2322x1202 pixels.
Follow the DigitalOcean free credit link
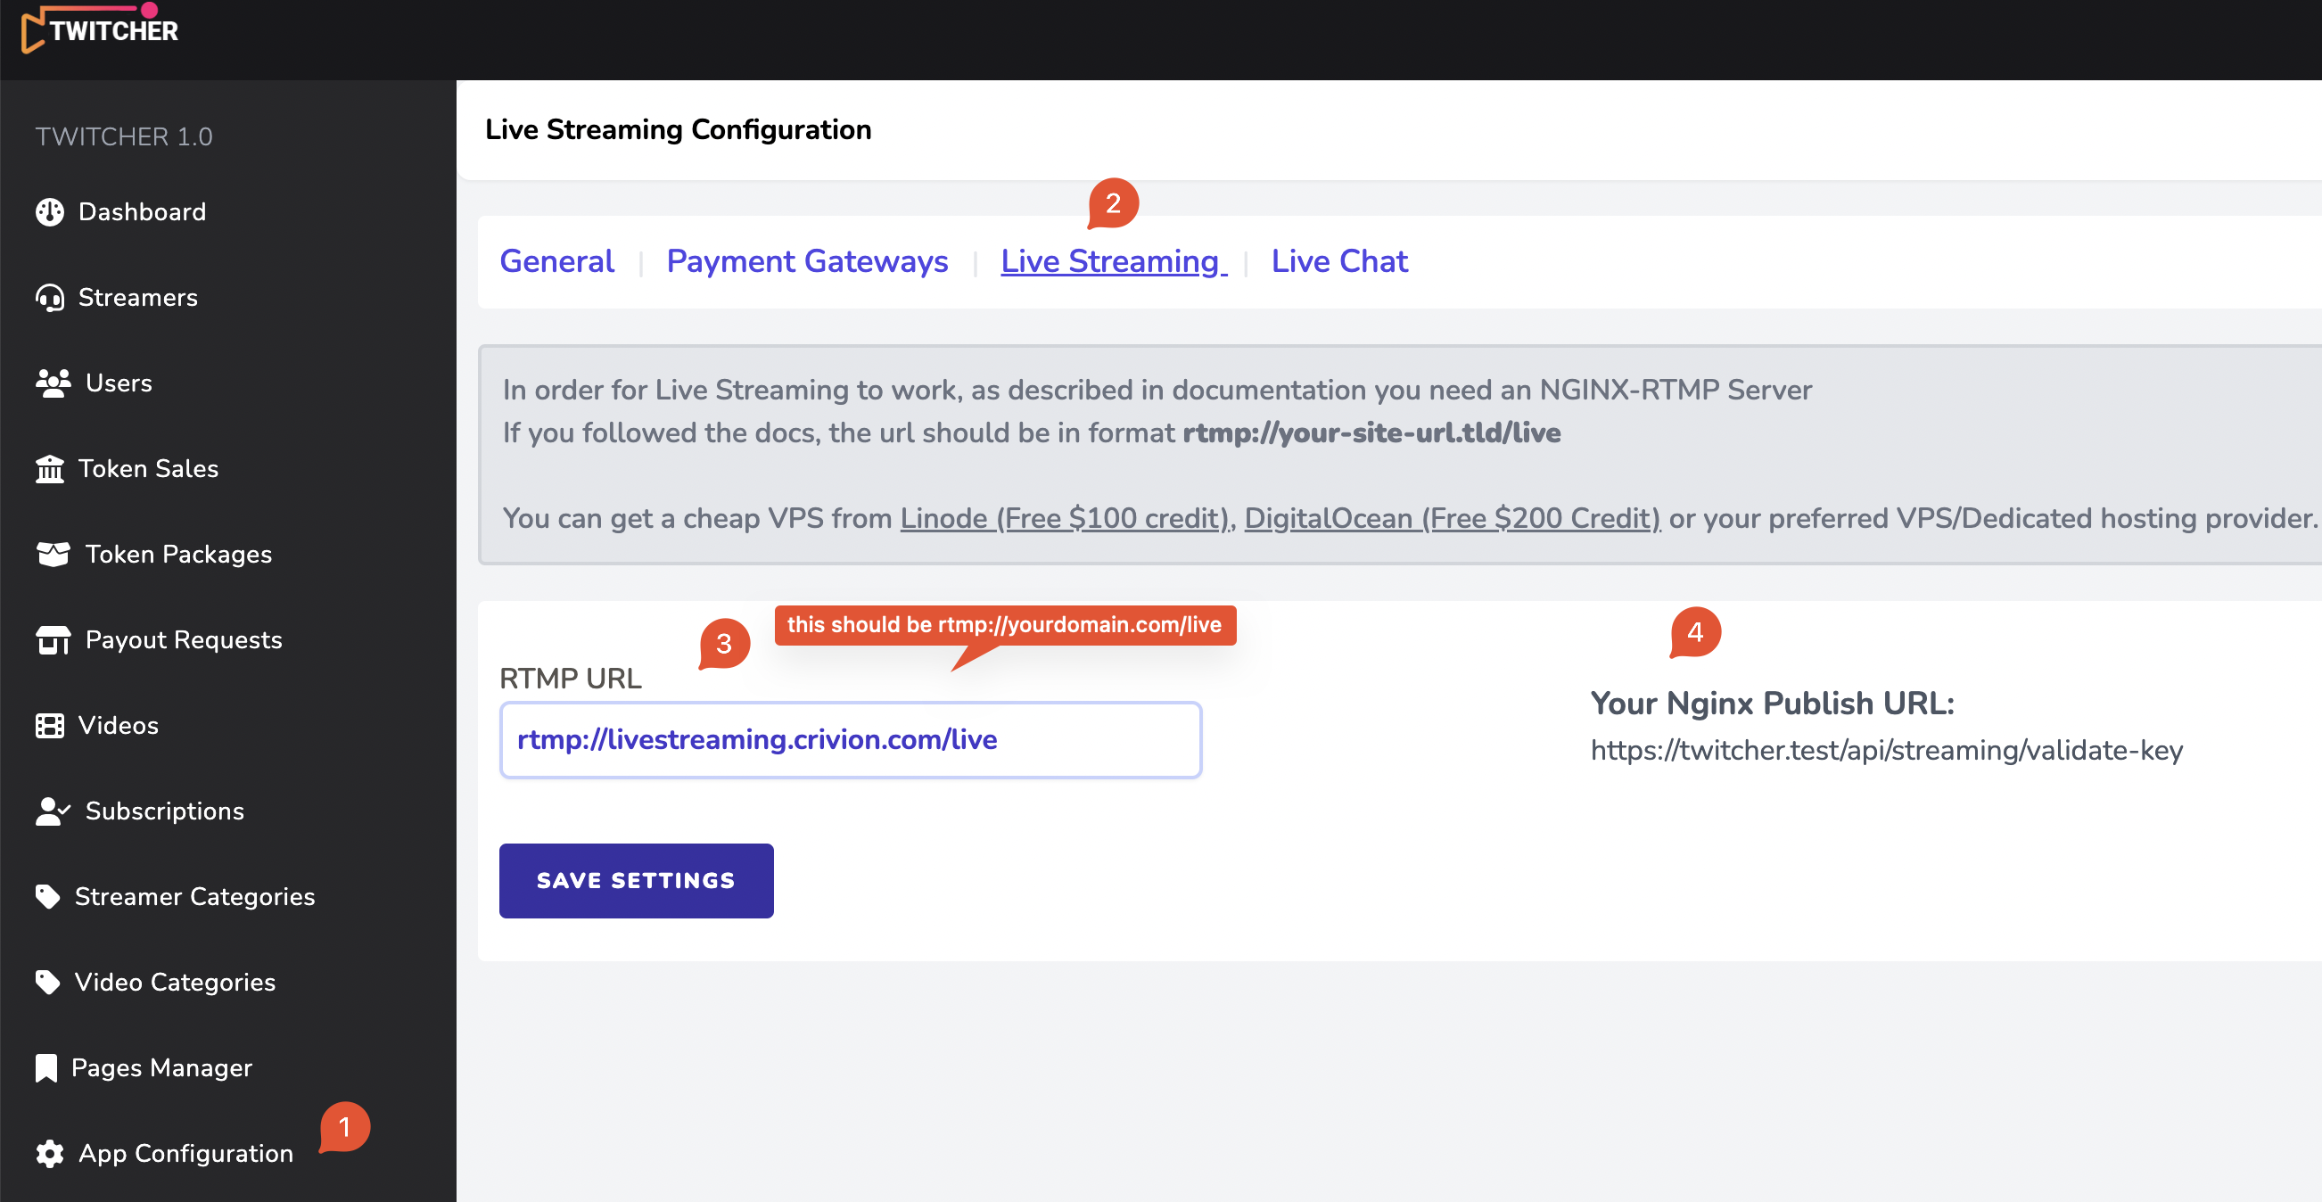click(1452, 518)
